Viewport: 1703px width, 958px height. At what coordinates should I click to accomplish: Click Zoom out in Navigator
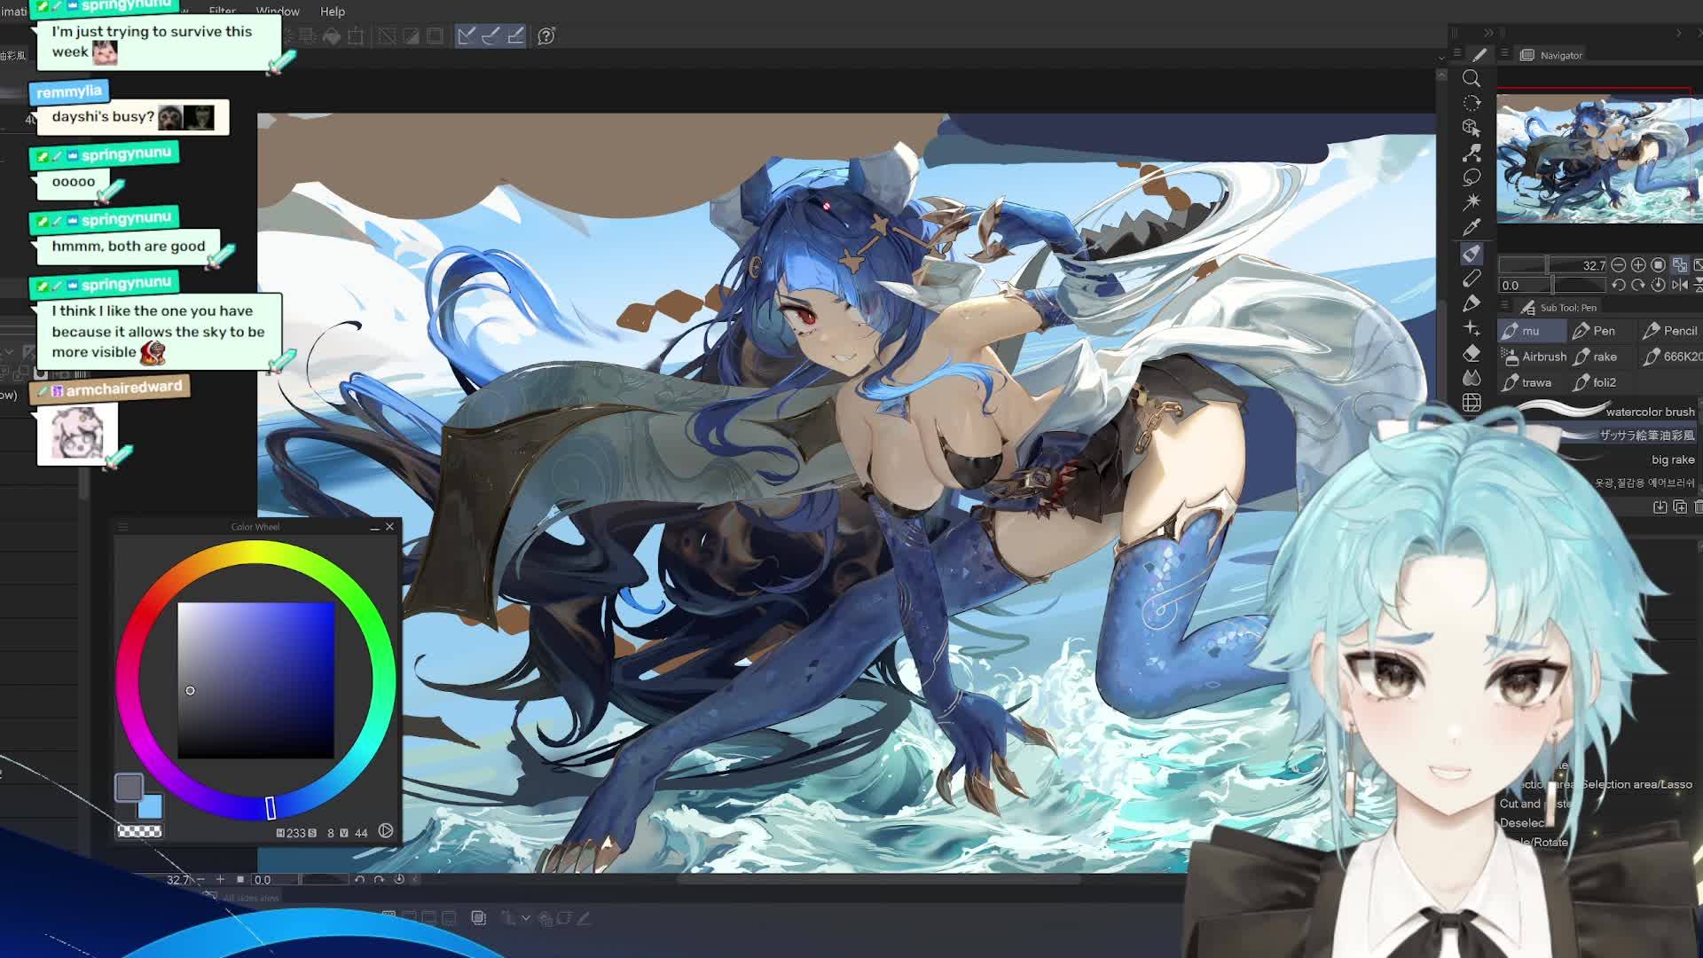point(1619,265)
